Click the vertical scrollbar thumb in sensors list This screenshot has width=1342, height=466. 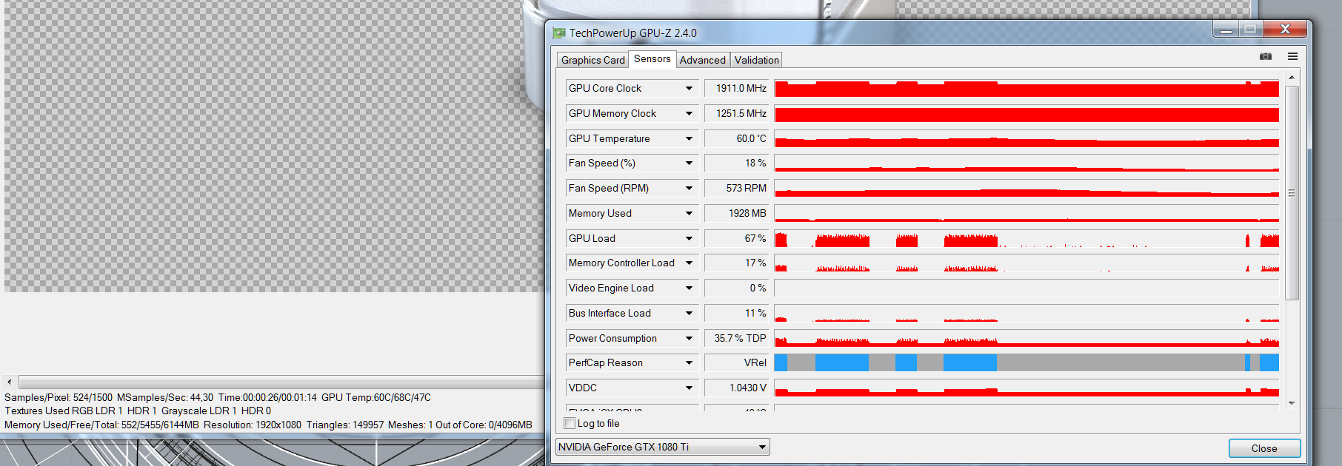(1292, 192)
